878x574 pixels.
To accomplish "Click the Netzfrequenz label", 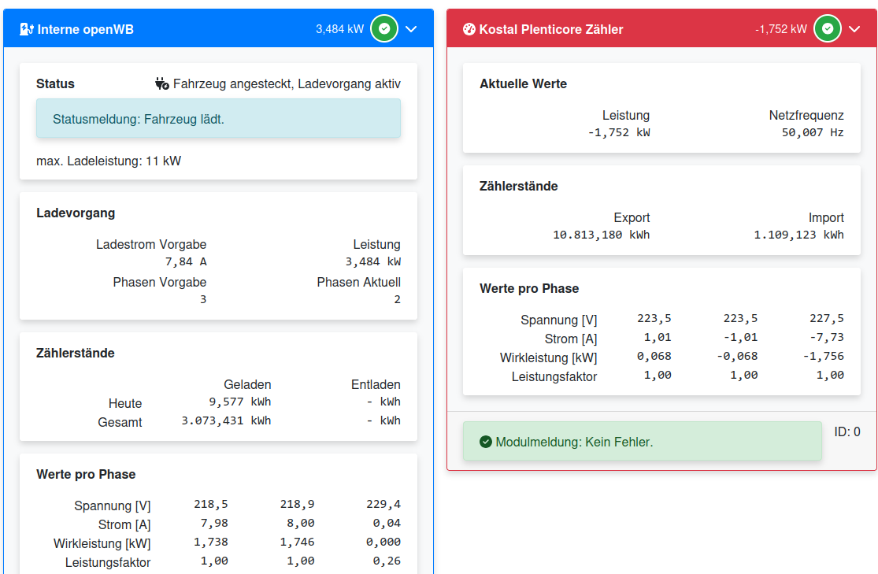I will (806, 116).
